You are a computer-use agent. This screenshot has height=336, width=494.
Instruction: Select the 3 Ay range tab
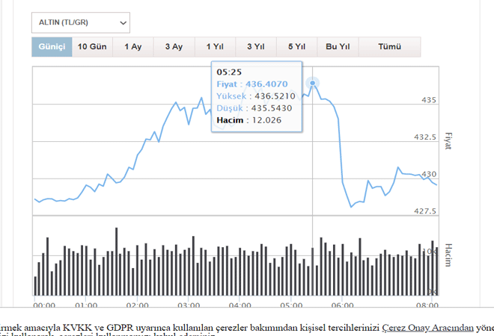(x=174, y=47)
